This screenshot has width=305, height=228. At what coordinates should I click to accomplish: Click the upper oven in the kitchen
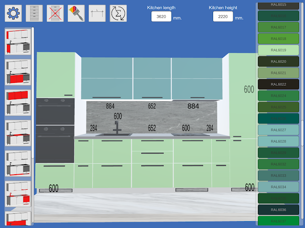(x=55, y=111)
